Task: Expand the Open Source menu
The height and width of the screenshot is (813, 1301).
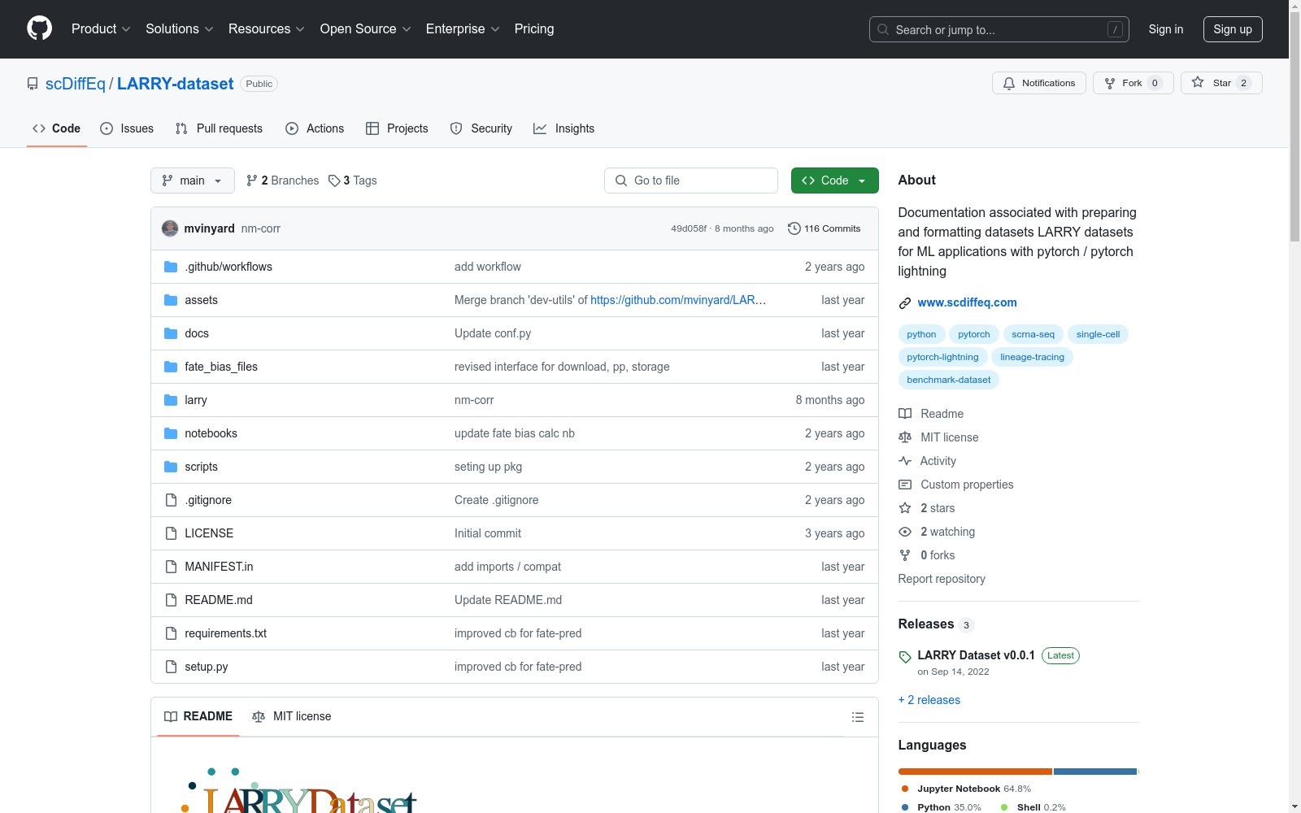Action: pyautogui.click(x=366, y=29)
